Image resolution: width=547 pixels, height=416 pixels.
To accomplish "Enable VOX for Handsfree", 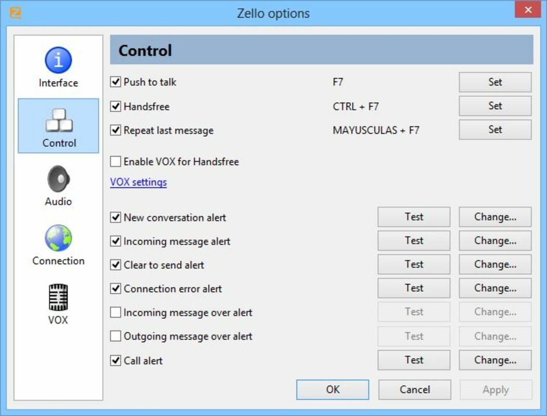I will click(x=115, y=162).
